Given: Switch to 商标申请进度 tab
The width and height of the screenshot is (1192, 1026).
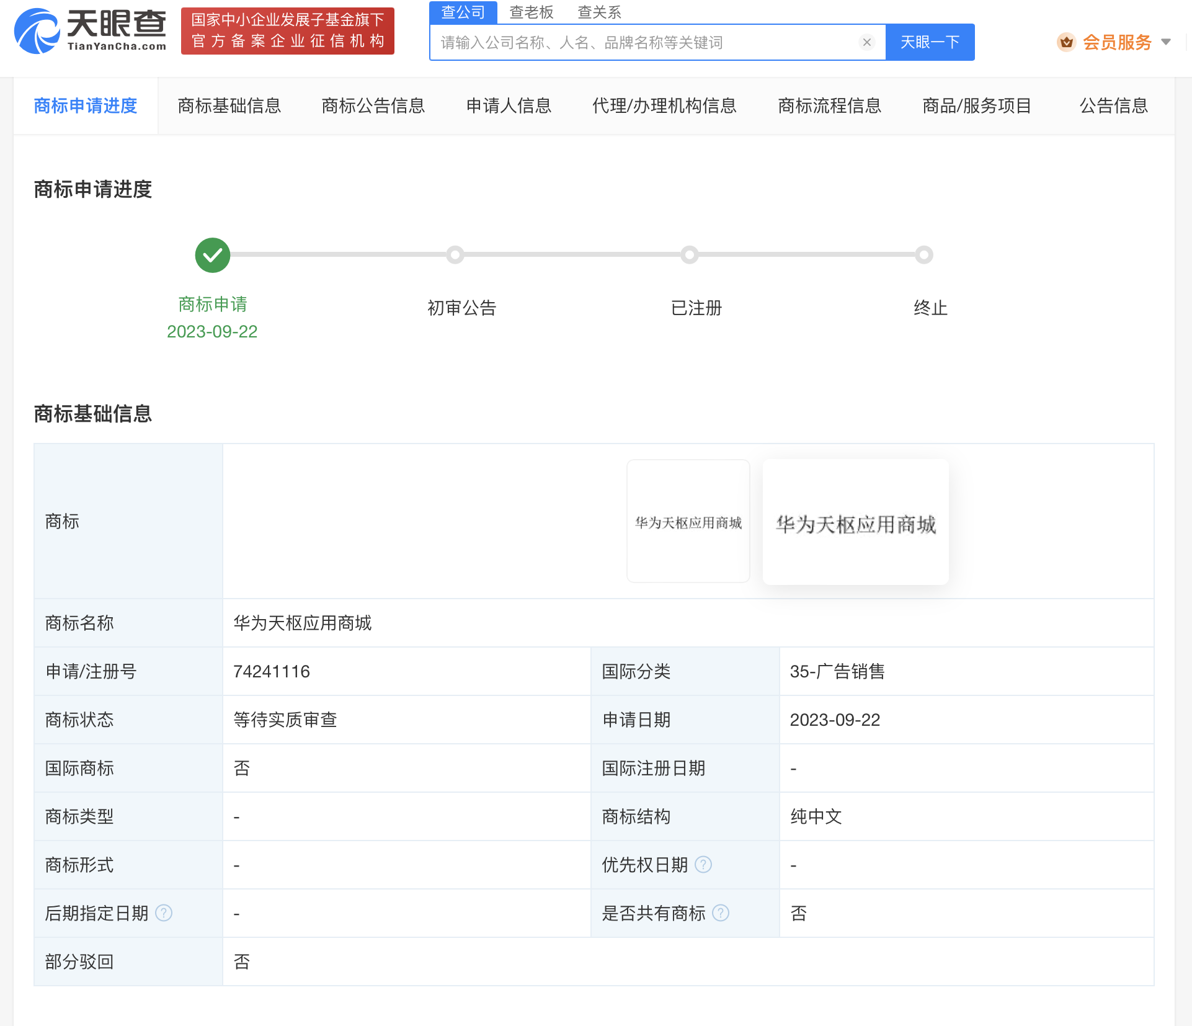Looking at the screenshot, I should click(86, 105).
